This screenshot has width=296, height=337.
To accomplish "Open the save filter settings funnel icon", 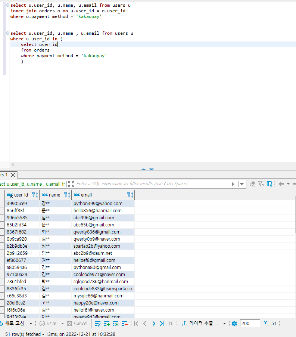I will 261,184.
